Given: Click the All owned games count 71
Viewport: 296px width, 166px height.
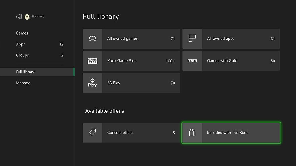Looking at the screenshot, I should (x=173, y=39).
